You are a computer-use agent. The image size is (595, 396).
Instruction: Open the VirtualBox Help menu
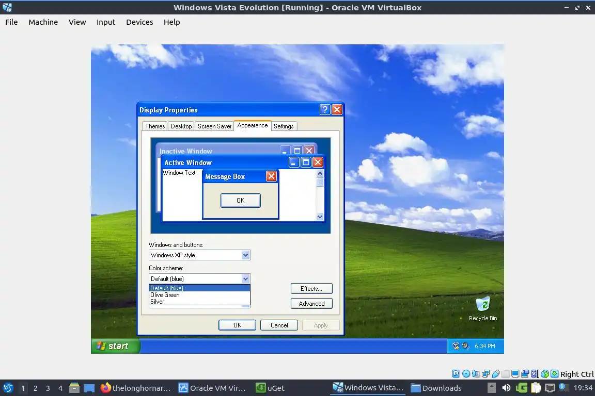172,22
